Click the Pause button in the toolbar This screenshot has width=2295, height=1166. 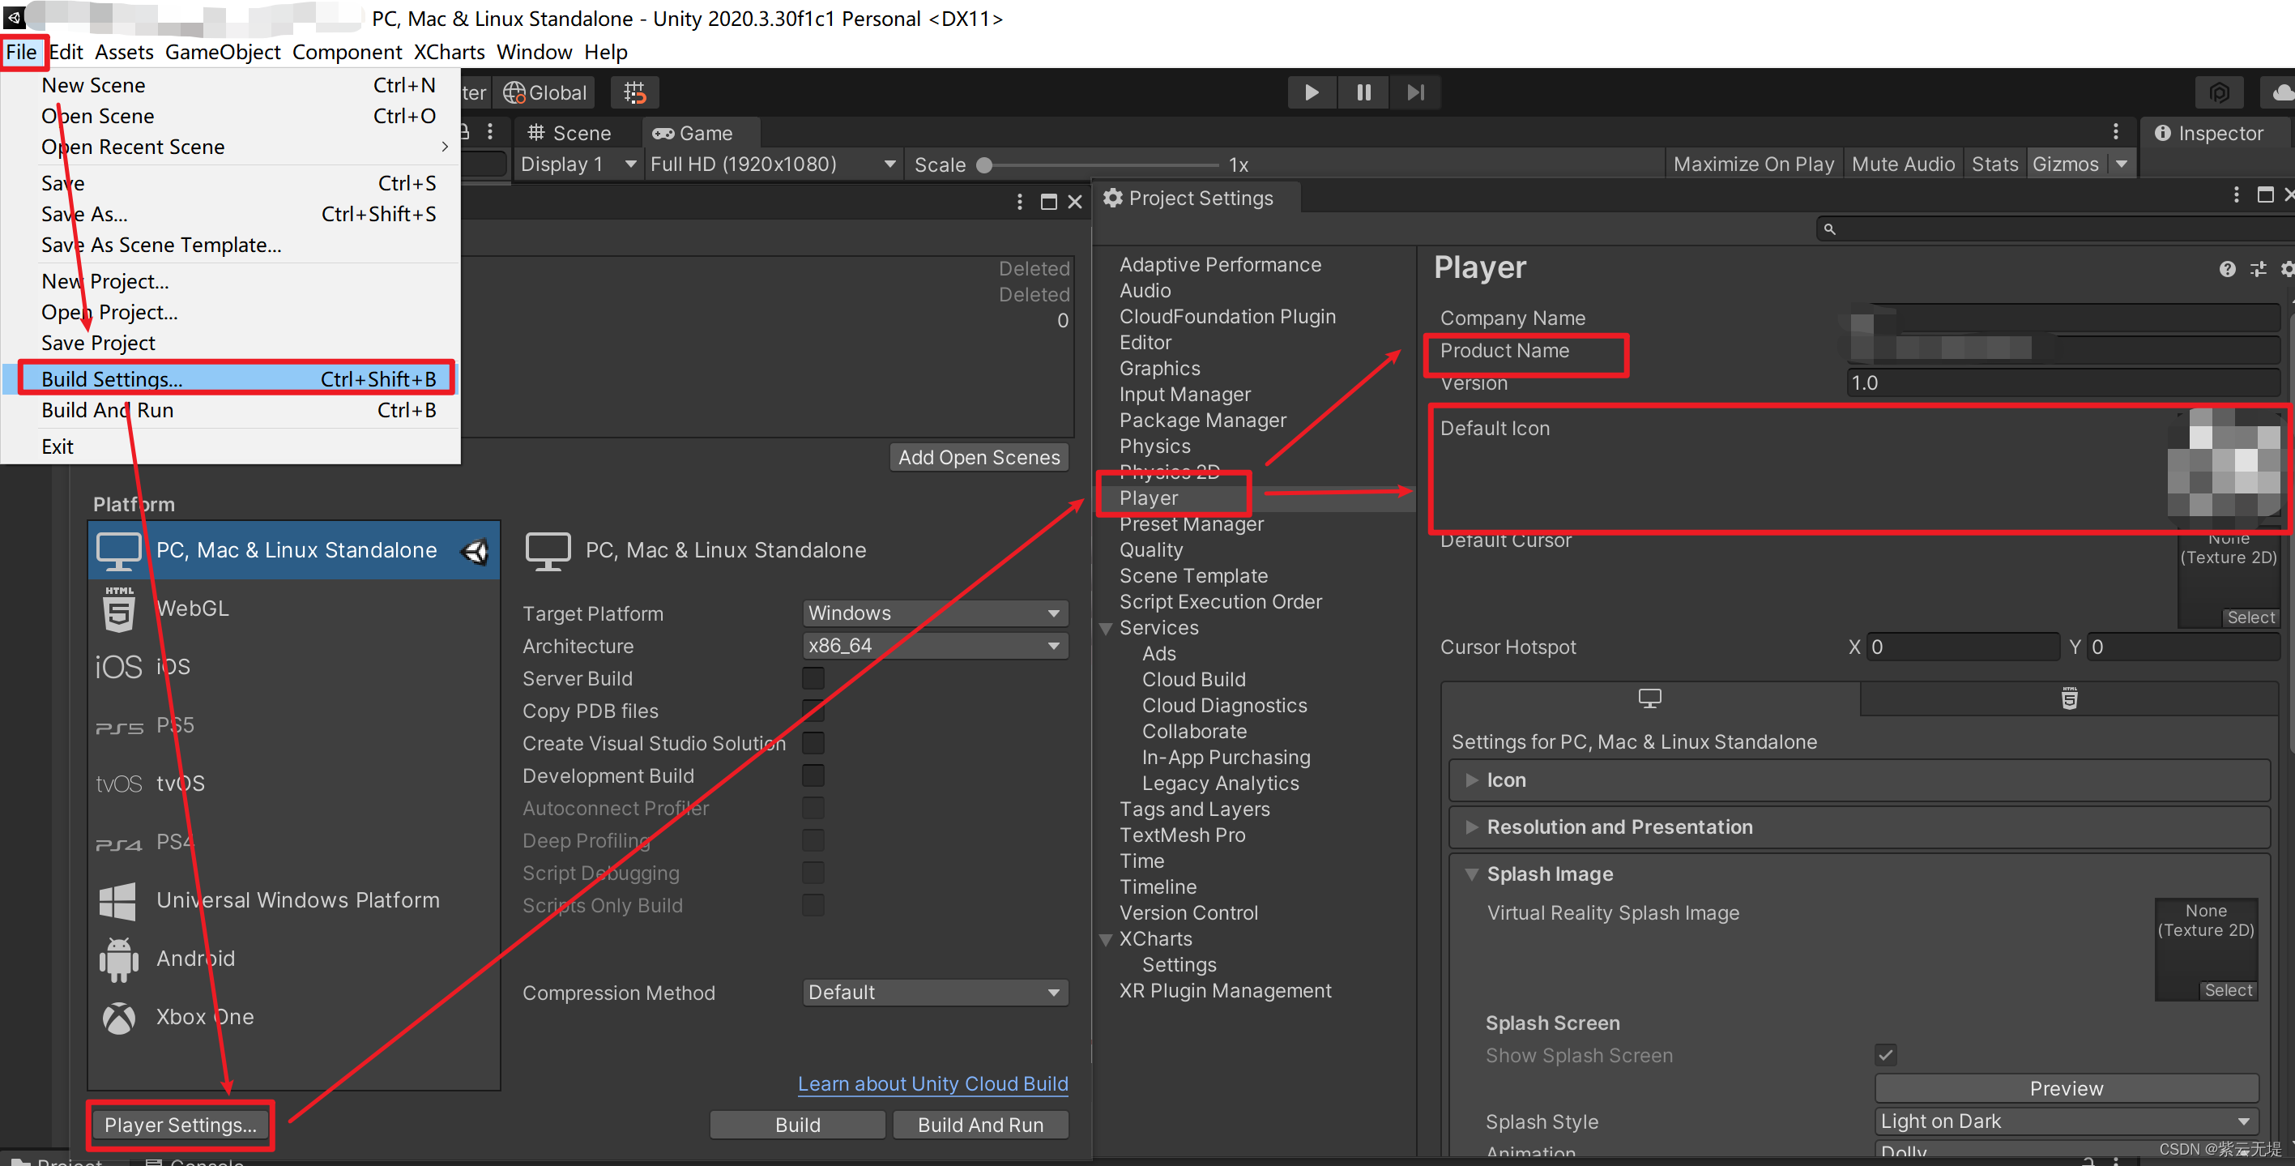click(x=1363, y=92)
